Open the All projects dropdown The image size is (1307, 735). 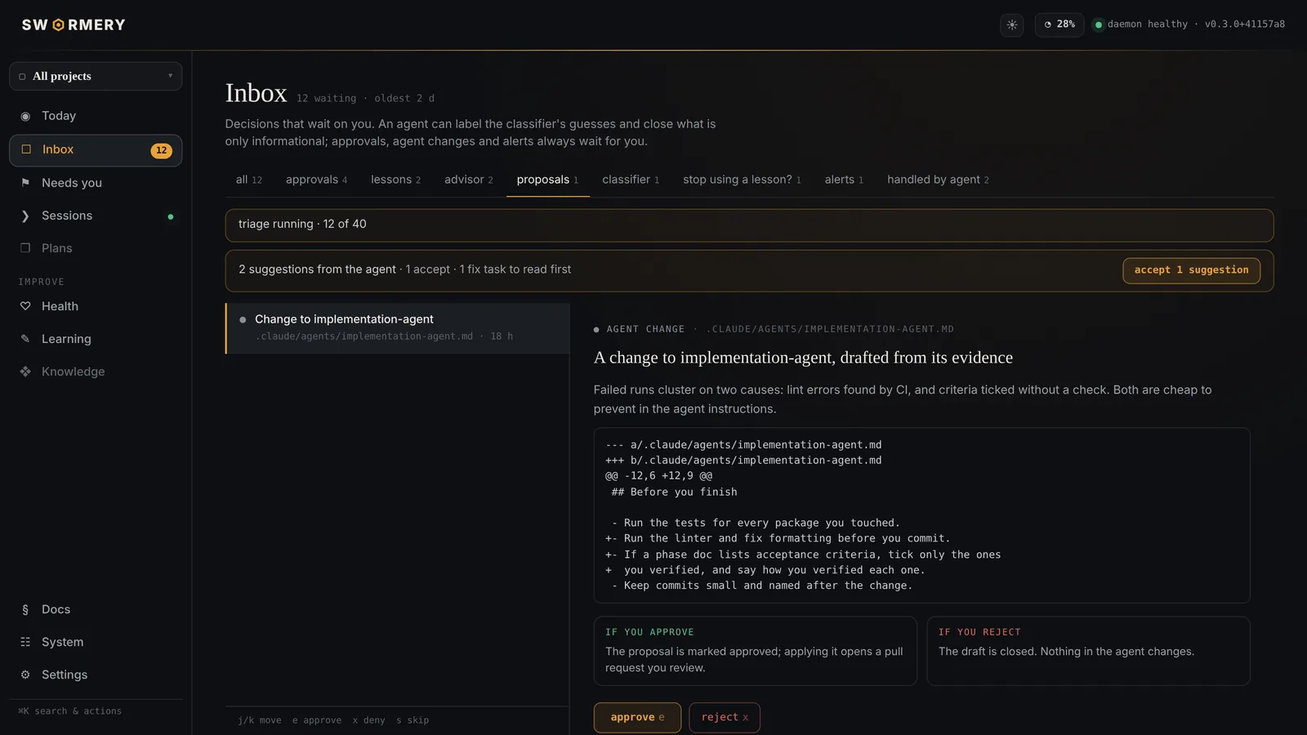(x=96, y=76)
